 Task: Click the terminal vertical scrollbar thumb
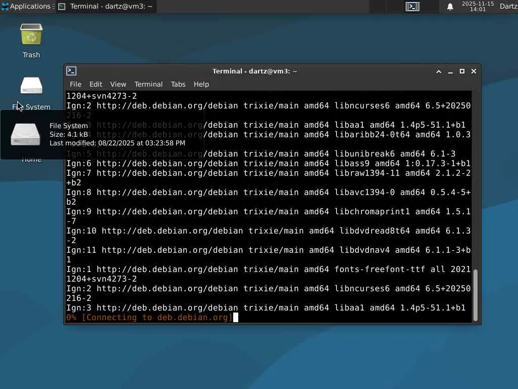[x=476, y=295]
